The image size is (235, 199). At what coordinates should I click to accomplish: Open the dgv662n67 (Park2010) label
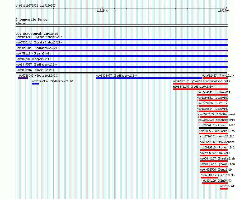pyautogui.click(x=218, y=76)
